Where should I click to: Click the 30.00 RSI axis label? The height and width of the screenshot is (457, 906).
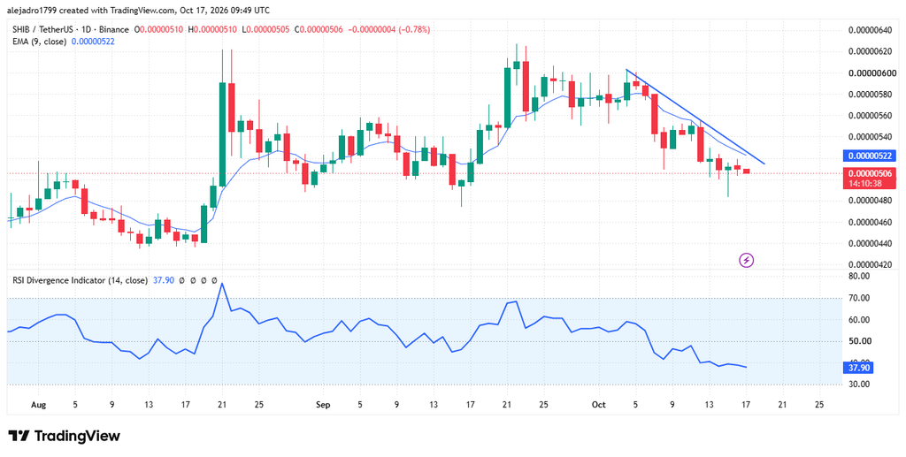(x=857, y=384)
